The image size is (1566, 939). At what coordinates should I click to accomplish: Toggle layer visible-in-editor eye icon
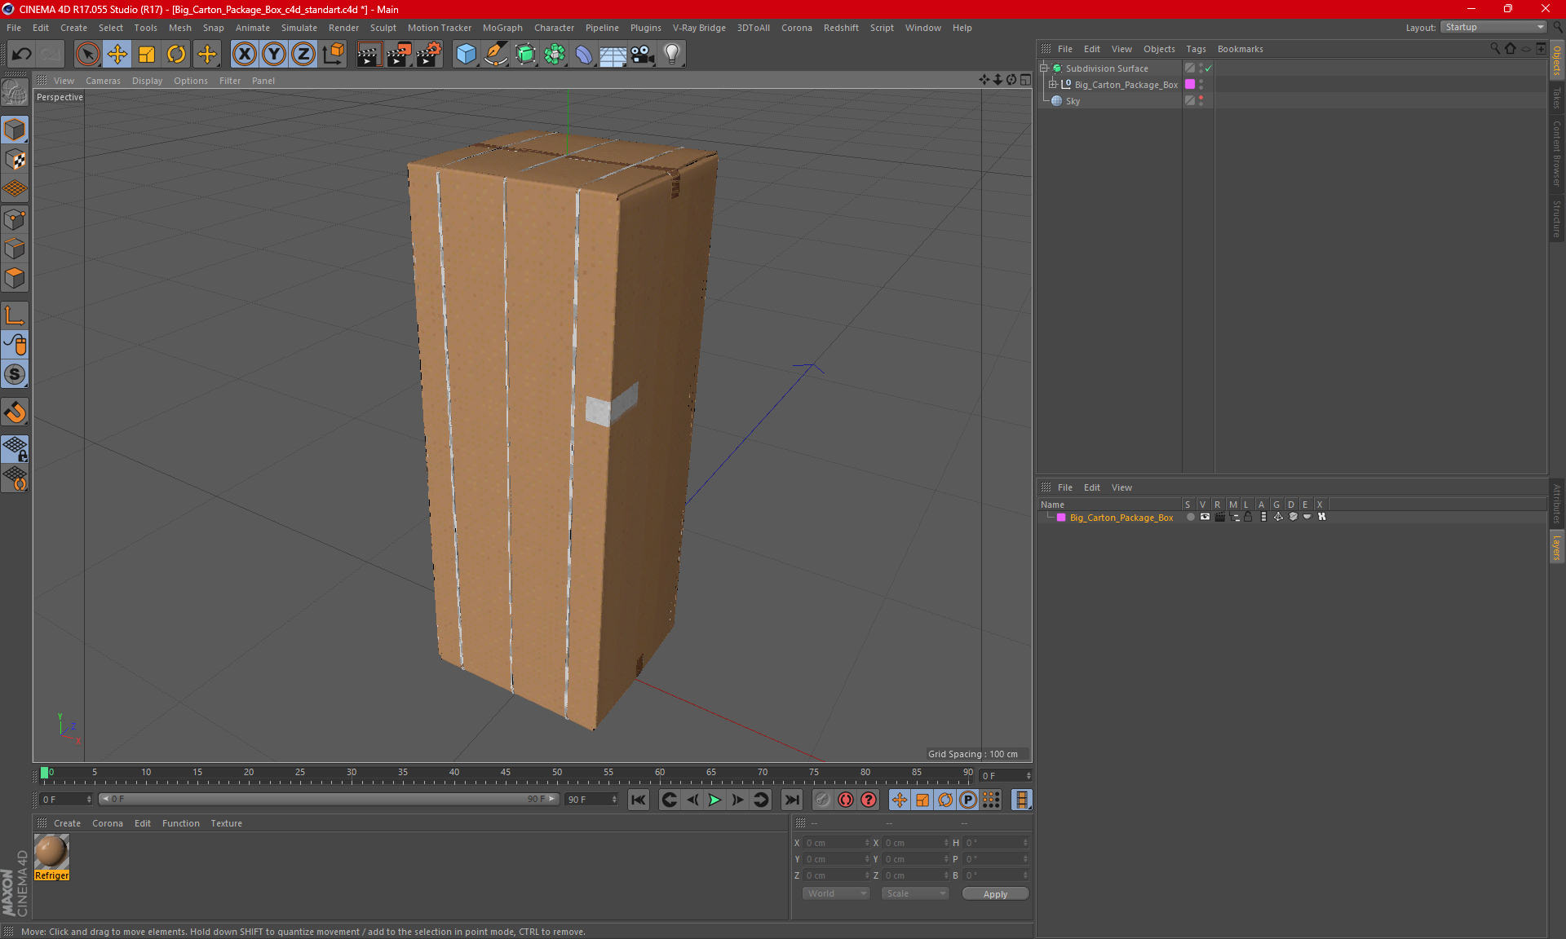(1205, 517)
